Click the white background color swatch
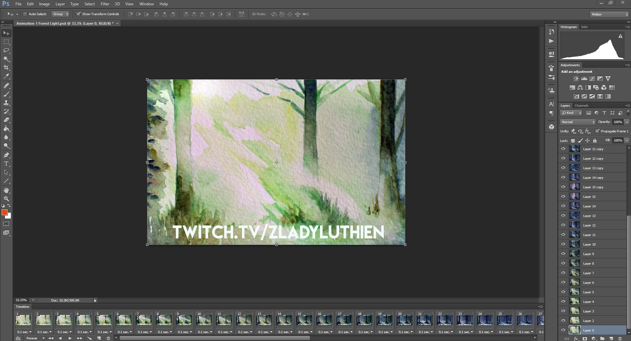631x341 pixels. tap(9, 217)
